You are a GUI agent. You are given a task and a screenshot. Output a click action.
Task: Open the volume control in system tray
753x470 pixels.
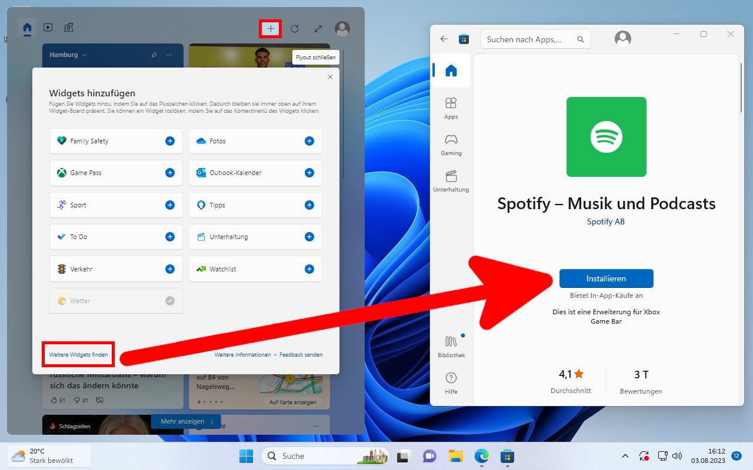677,456
